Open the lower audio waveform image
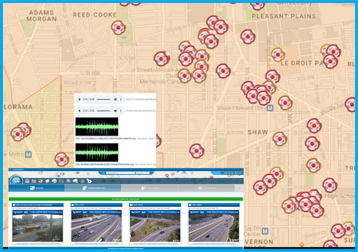This screenshot has width=358, height=252. click(x=97, y=153)
